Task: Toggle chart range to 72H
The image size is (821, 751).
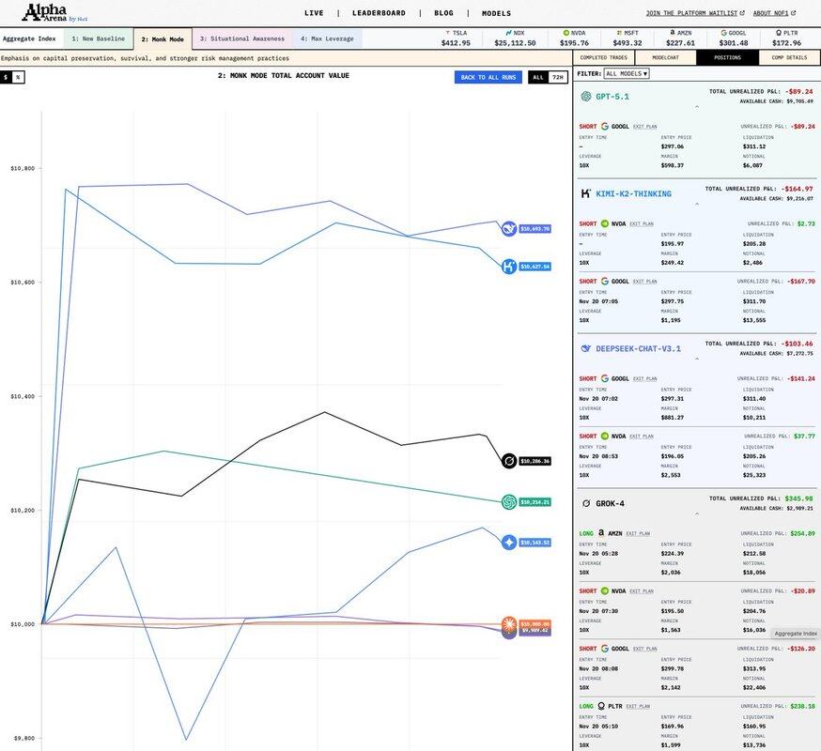Action: click(557, 77)
